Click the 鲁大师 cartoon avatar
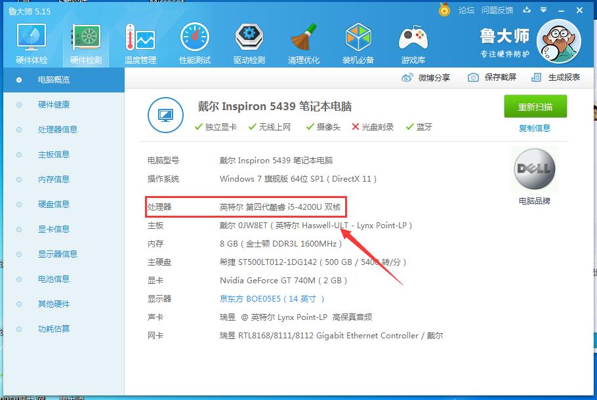This screenshot has height=400, width=597. 558,41
